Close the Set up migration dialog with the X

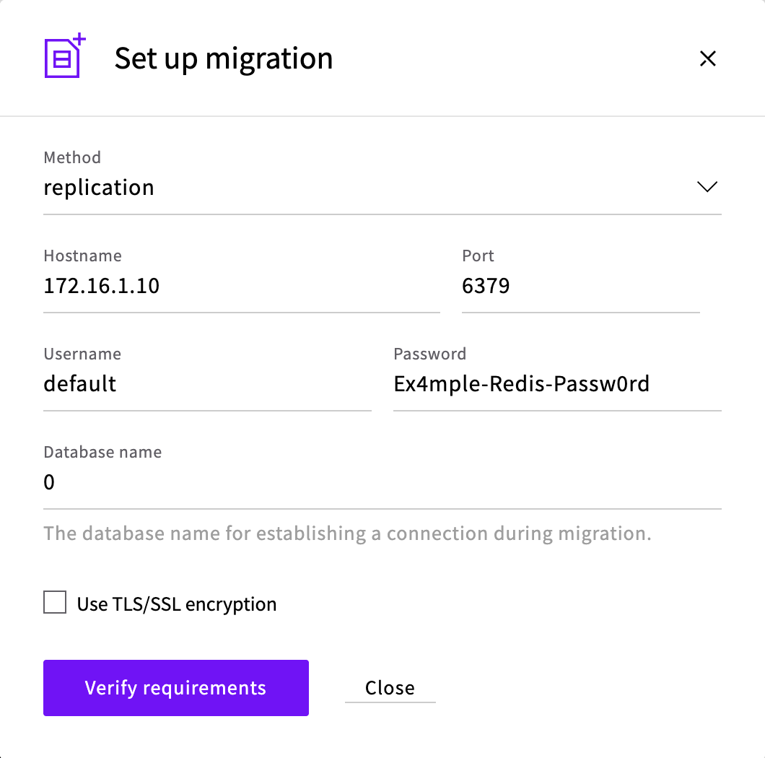pos(707,58)
